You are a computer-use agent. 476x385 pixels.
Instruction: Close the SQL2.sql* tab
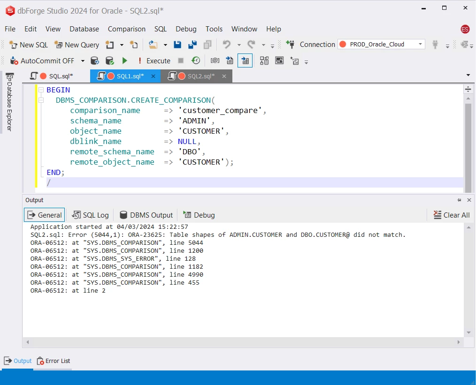pyautogui.click(x=224, y=76)
